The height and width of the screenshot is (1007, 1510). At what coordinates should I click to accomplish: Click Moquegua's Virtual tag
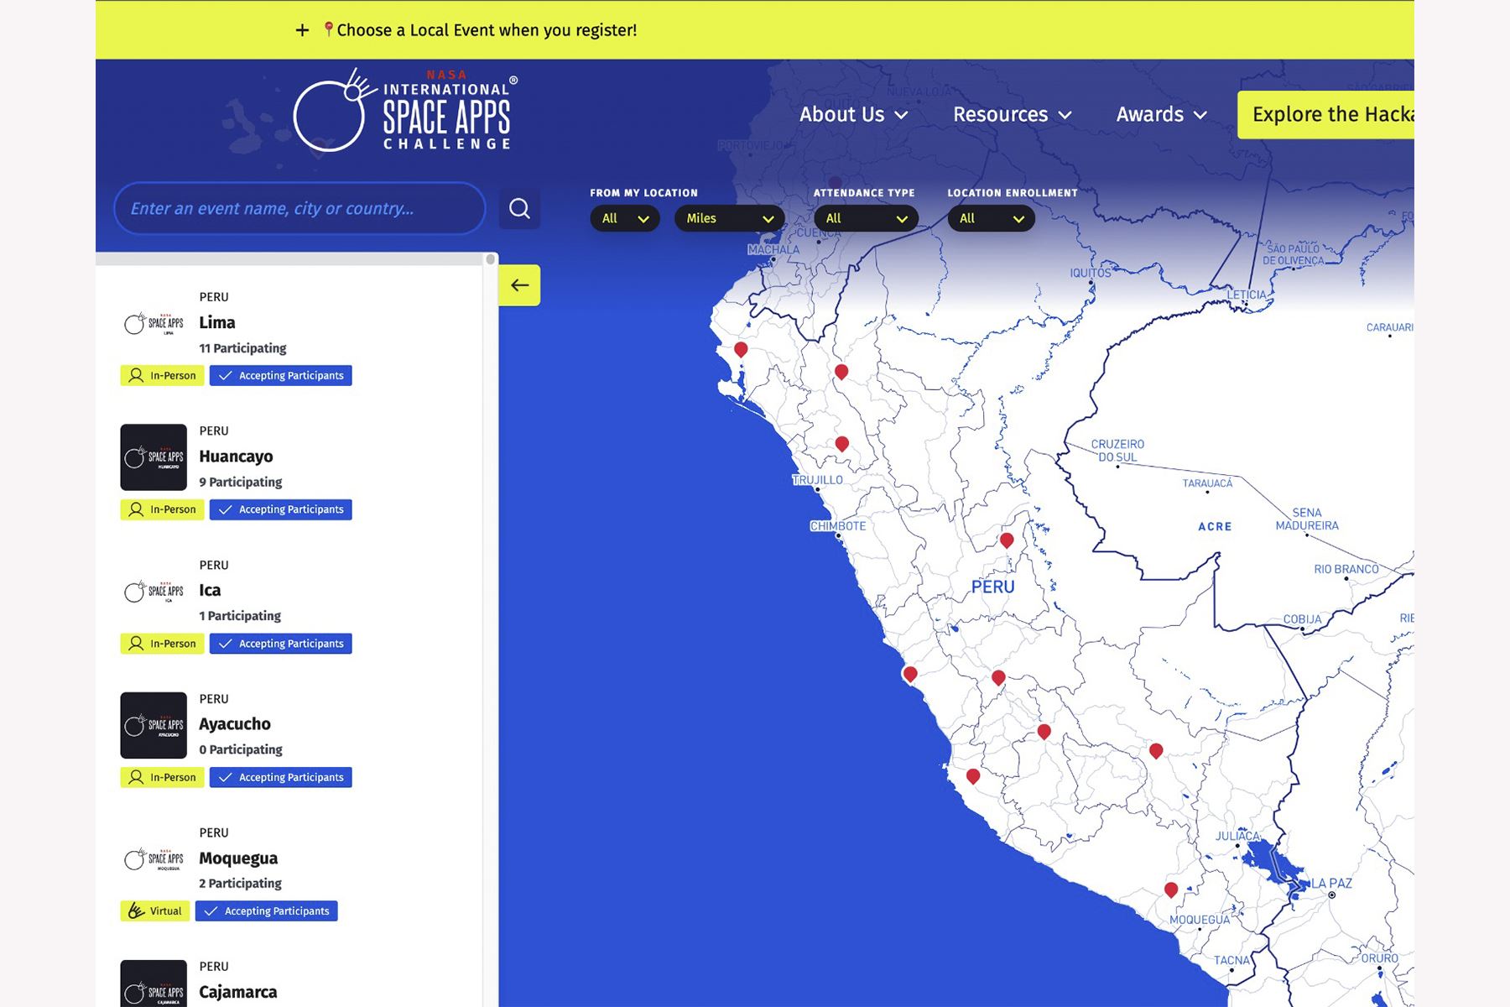[155, 911]
